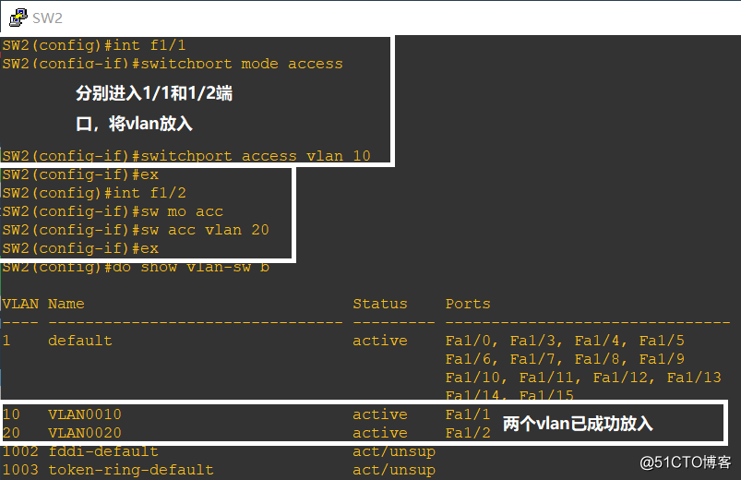Click the 'VLAN0010' name entry
Viewport: 741px width, 480px height.
pos(85,414)
